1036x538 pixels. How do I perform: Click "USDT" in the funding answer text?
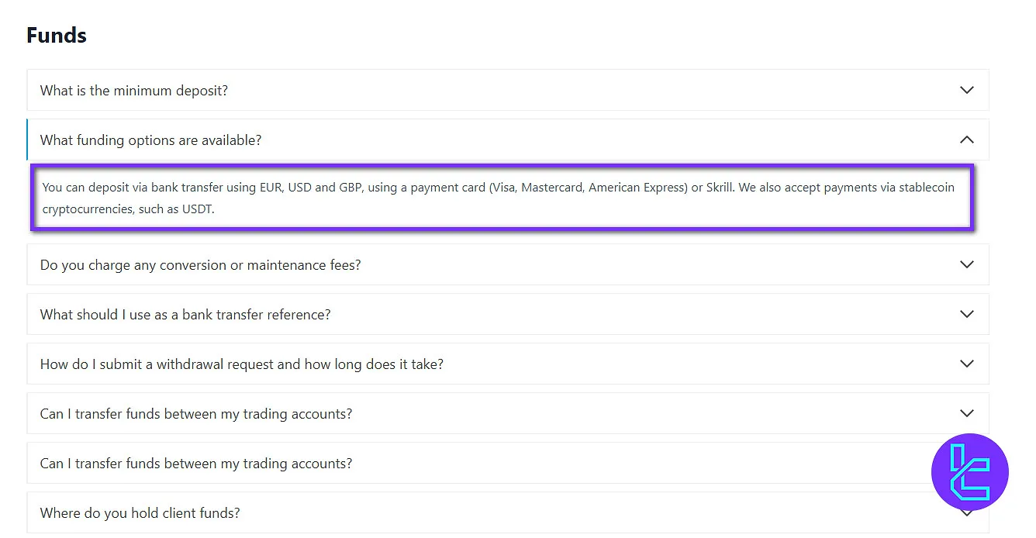click(x=197, y=209)
